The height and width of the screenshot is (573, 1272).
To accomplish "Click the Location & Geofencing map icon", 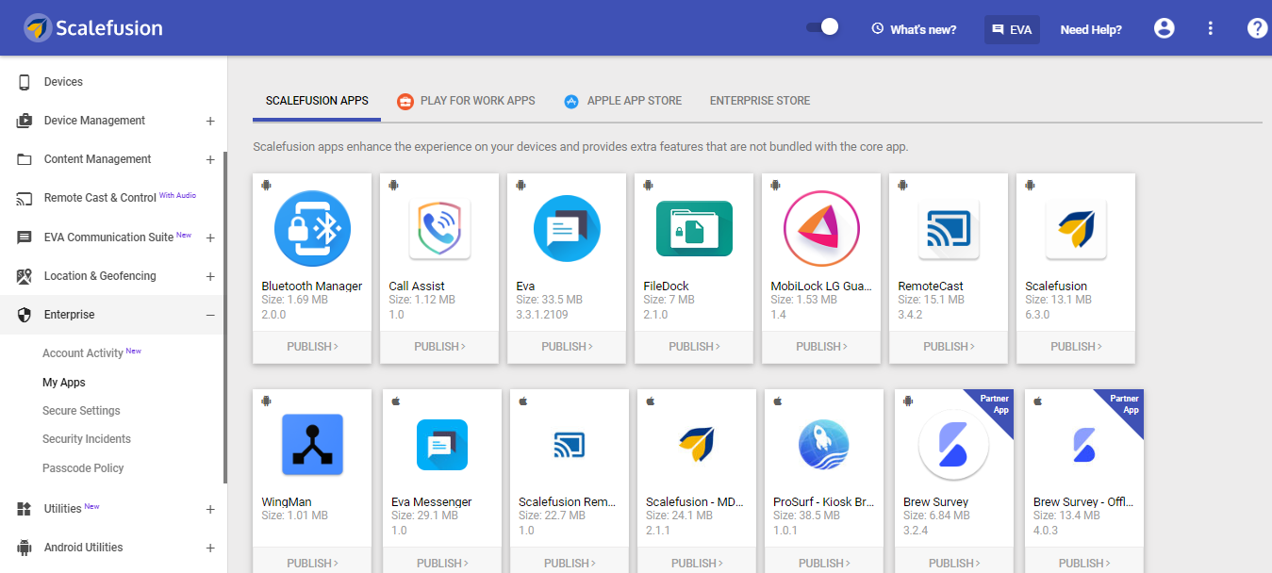I will tap(25, 276).
